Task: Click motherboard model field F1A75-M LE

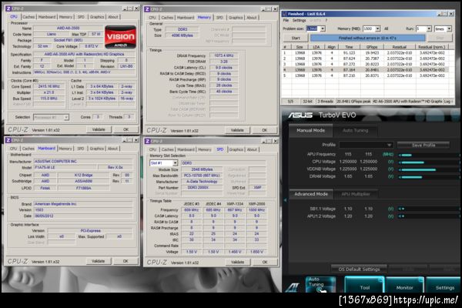Action: tap(65, 167)
